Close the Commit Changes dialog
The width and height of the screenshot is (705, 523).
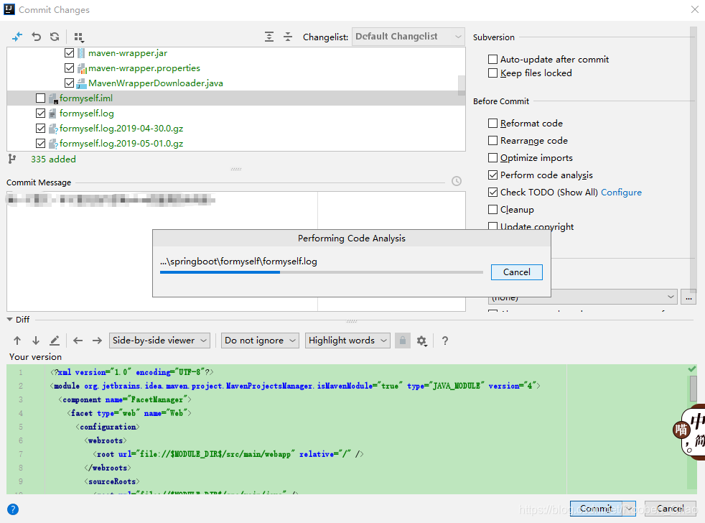tap(695, 9)
